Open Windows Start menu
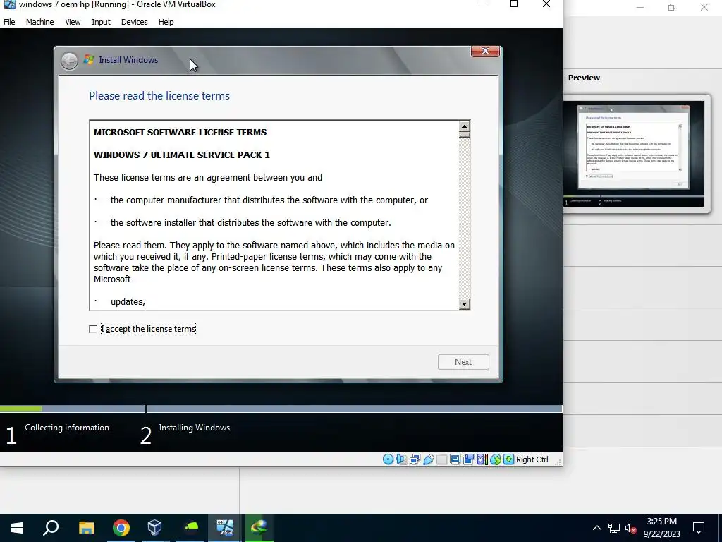The height and width of the screenshot is (542, 722). point(17,528)
